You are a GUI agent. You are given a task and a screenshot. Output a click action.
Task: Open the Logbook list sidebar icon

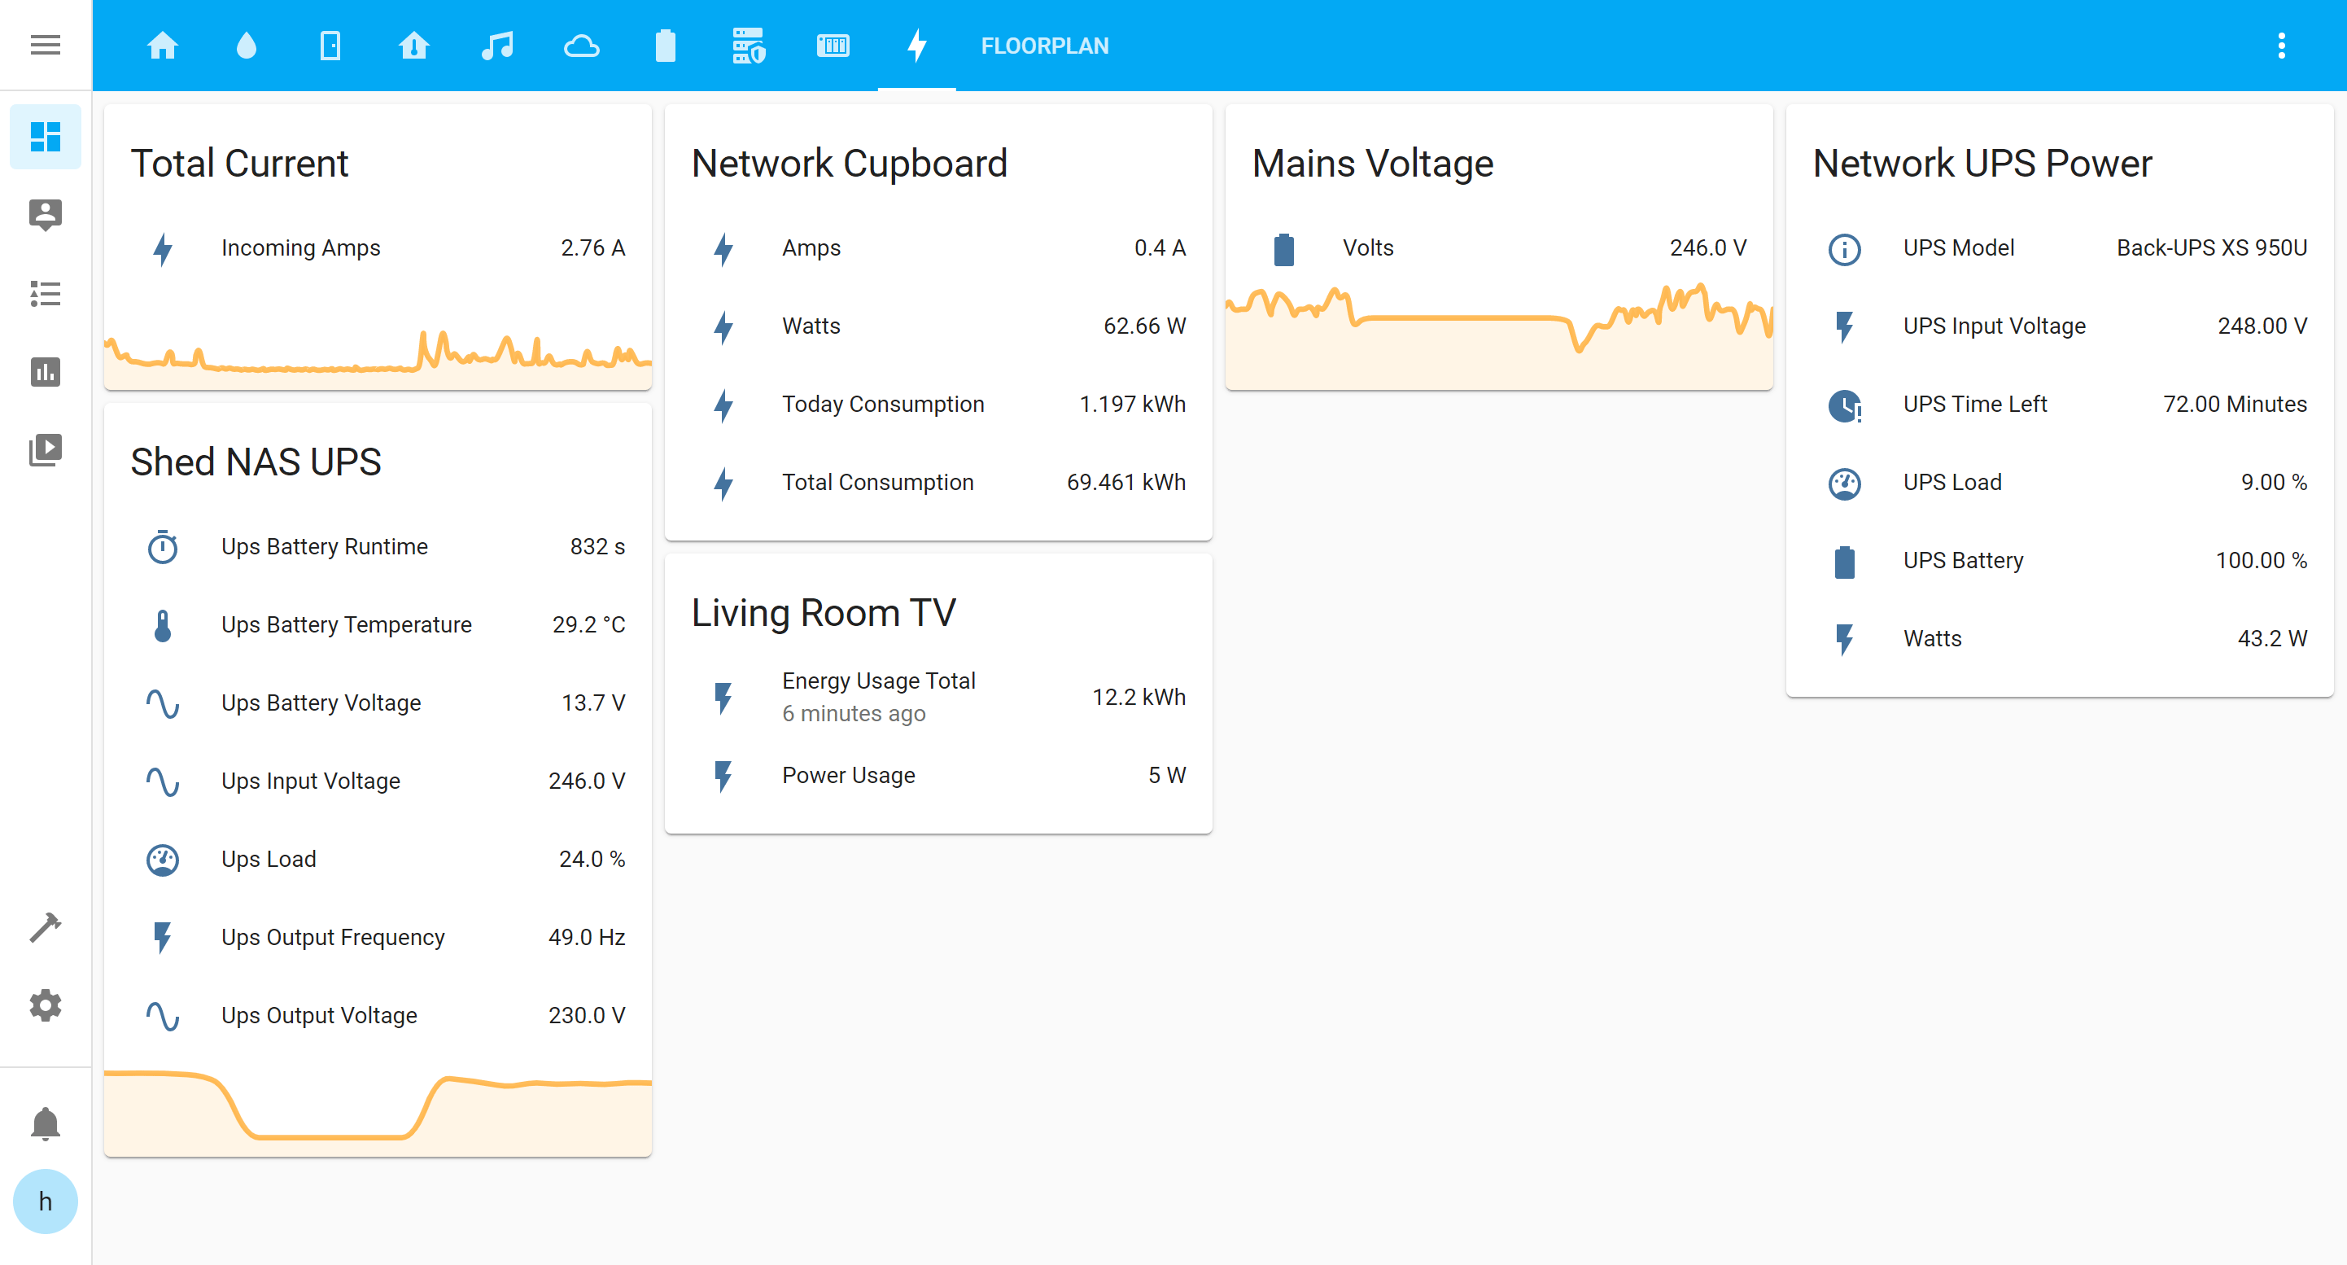click(45, 294)
